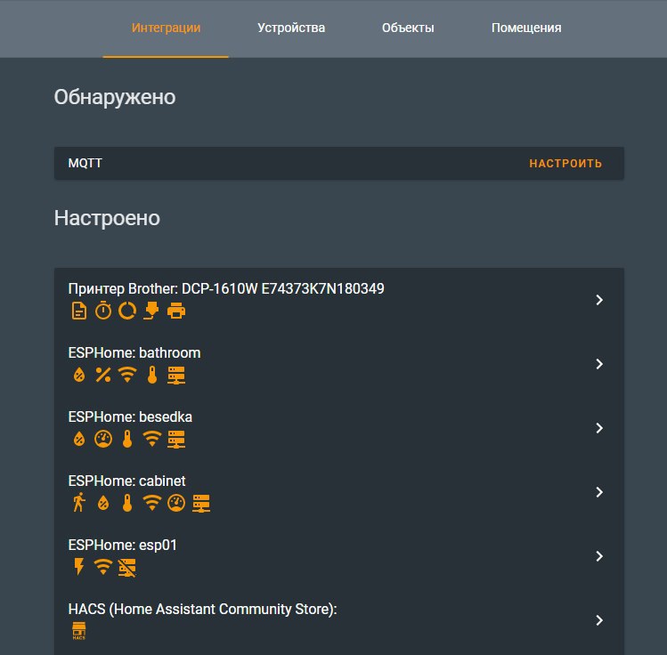Screen dimensions: 667x655
Task: Click cabinet humidity water-drop icon
Action: point(103,503)
